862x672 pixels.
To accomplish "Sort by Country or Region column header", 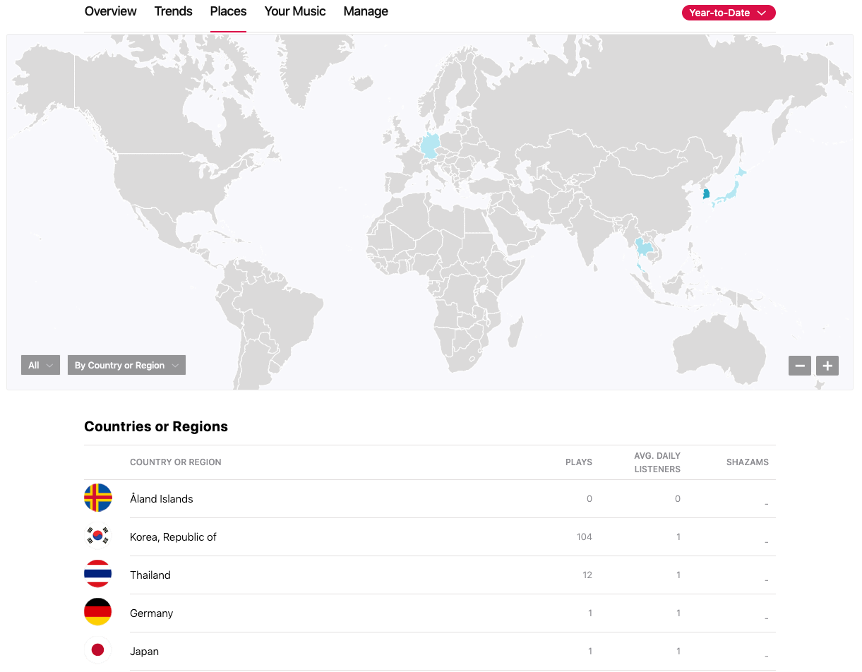I will point(176,462).
